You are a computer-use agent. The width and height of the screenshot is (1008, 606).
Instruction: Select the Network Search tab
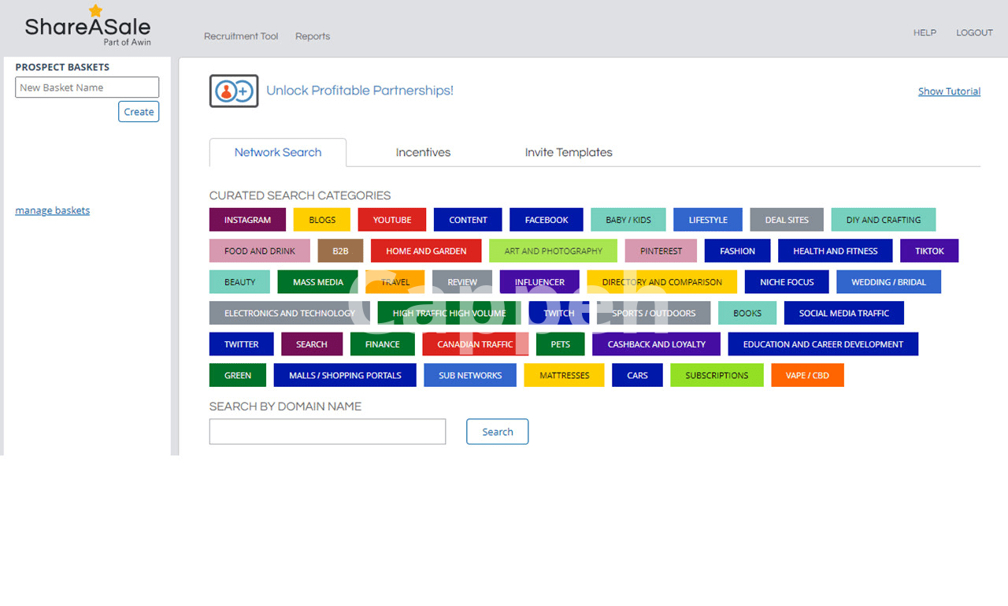pos(278,153)
